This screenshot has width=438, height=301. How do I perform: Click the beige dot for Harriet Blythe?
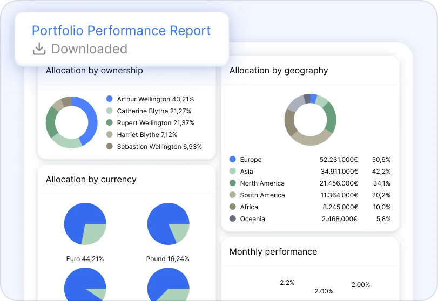coord(110,134)
